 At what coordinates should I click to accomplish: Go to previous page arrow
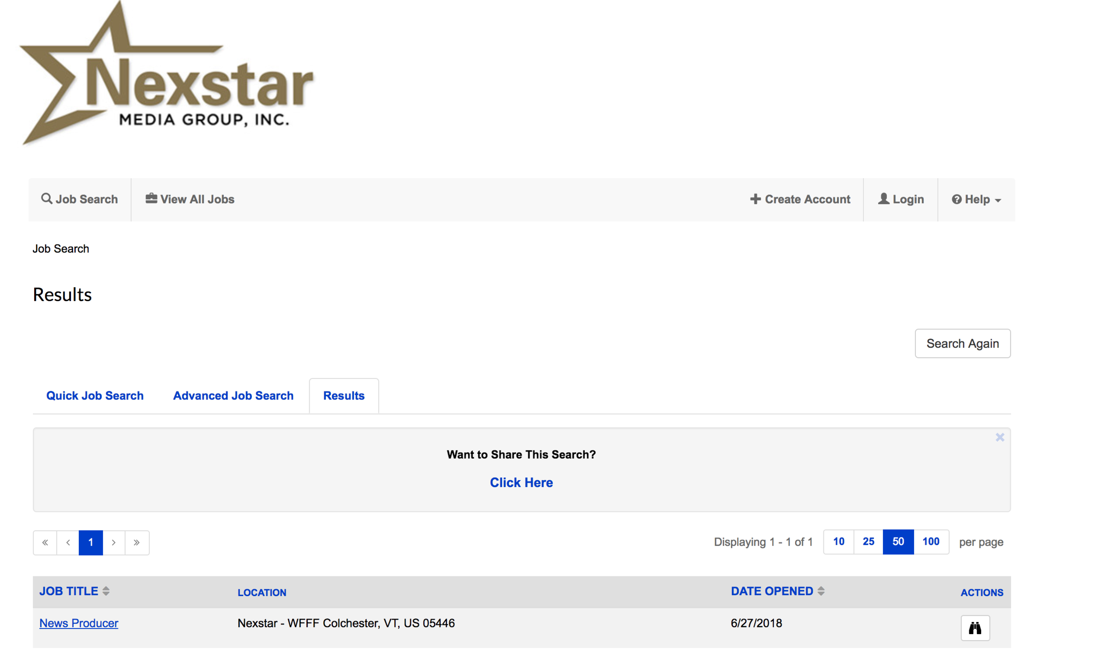pos(68,542)
